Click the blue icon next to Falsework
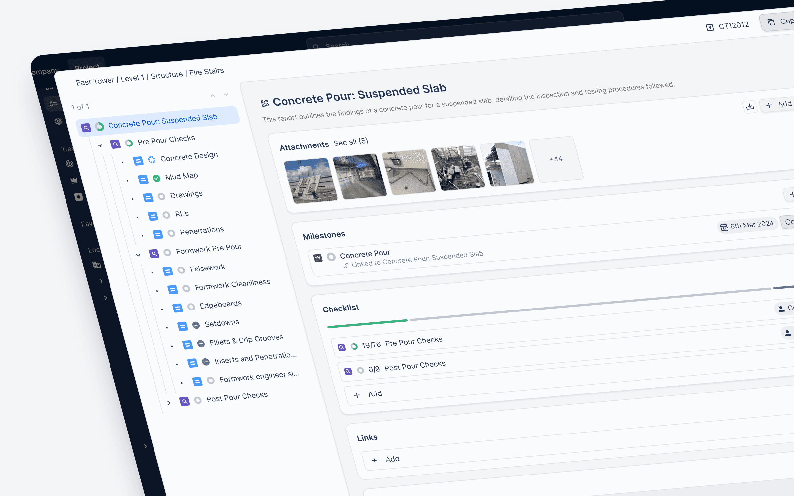Viewport: 794px width, 496px height. tap(168, 271)
